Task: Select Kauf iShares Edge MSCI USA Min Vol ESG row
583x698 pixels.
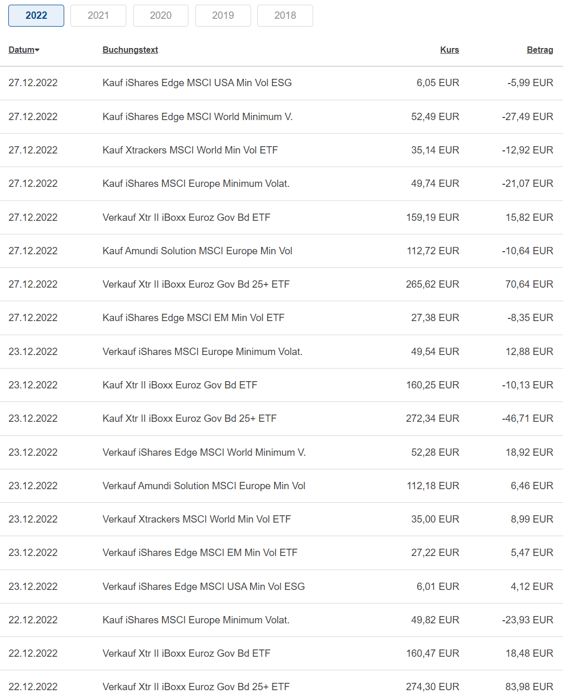Action: 197,83
